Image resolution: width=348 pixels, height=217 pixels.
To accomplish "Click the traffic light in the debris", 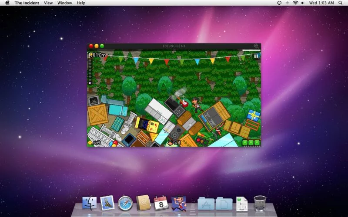I will pos(202,141).
